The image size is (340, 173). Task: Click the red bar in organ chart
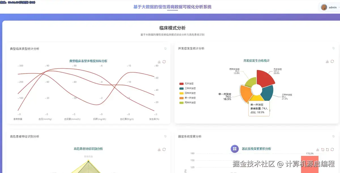click(310, 164)
